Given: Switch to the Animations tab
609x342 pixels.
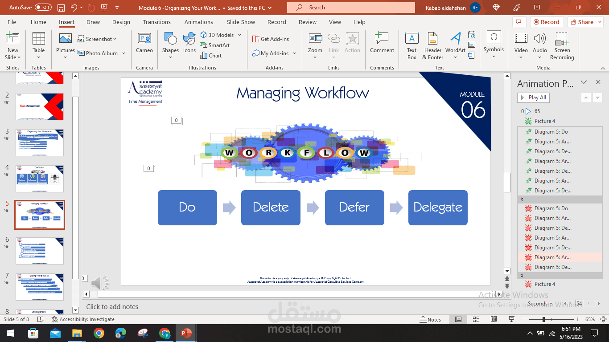Looking at the screenshot, I should coord(199,22).
